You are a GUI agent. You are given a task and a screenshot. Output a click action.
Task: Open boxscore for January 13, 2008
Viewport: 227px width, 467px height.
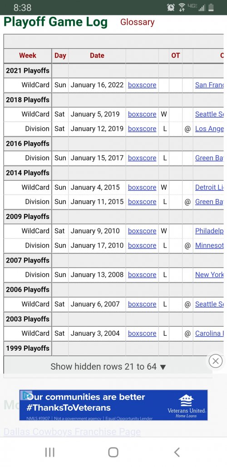tap(142, 274)
